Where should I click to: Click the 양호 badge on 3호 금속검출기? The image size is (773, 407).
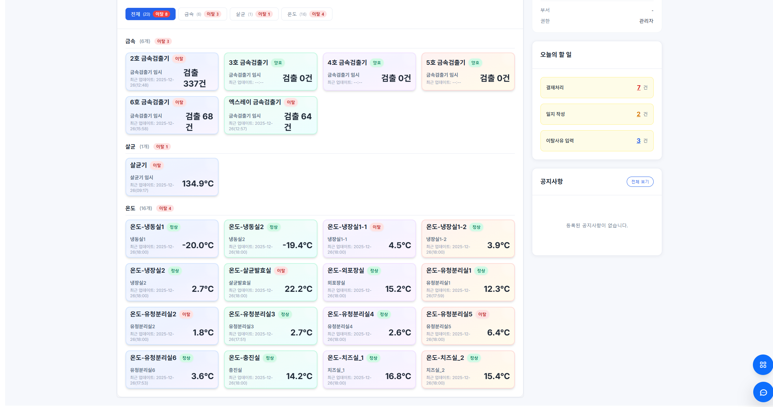278,63
